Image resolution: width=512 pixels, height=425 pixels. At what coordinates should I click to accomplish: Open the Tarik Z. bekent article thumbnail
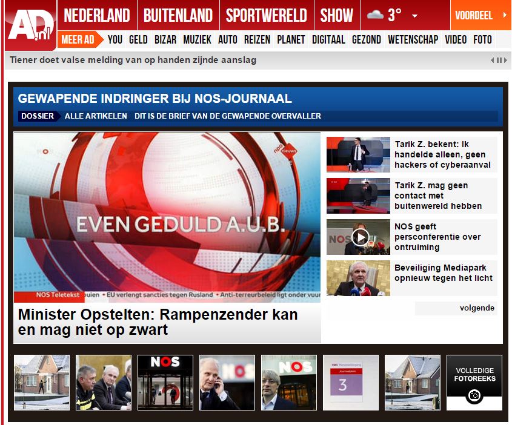(358, 154)
